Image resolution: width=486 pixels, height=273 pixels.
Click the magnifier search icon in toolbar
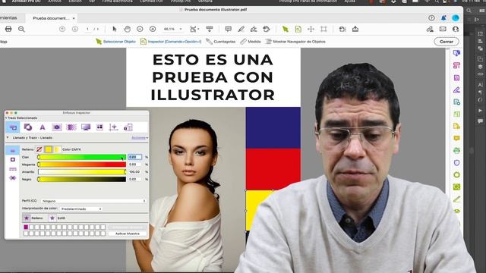click(21, 29)
